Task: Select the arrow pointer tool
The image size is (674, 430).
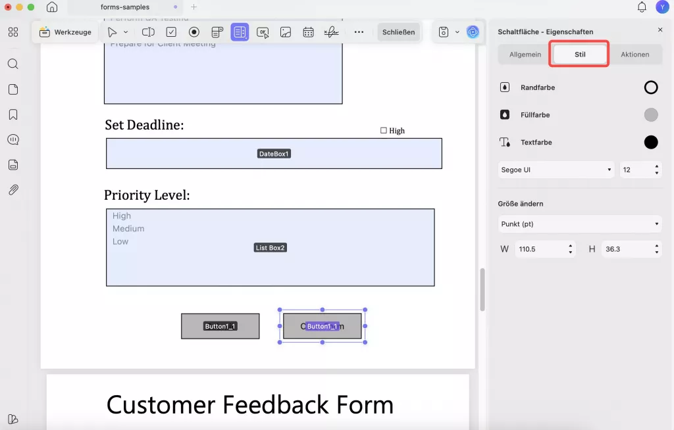Action: click(112, 32)
